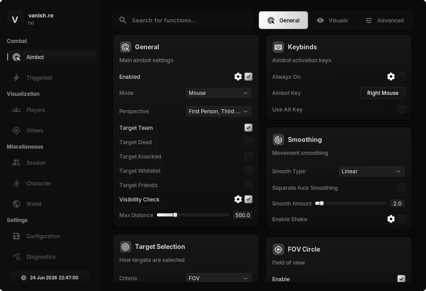Enable the Target Dead checkbox

click(248, 142)
